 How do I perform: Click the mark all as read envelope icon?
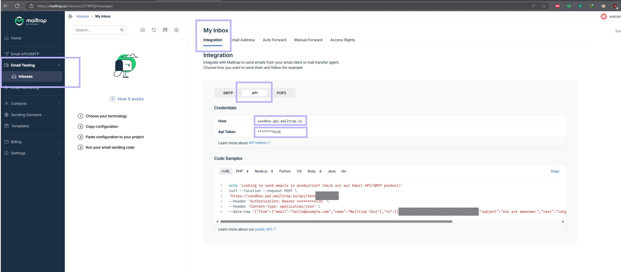click(x=142, y=30)
